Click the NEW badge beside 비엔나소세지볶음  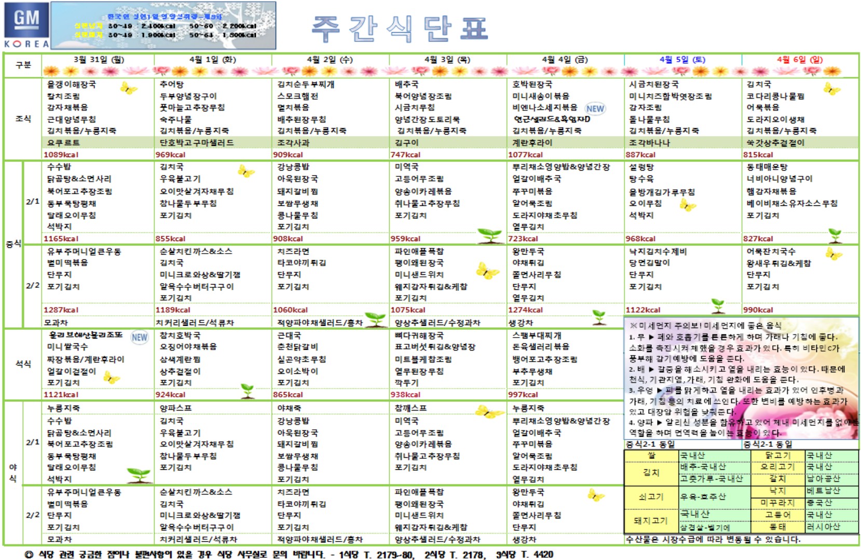click(595, 108)
